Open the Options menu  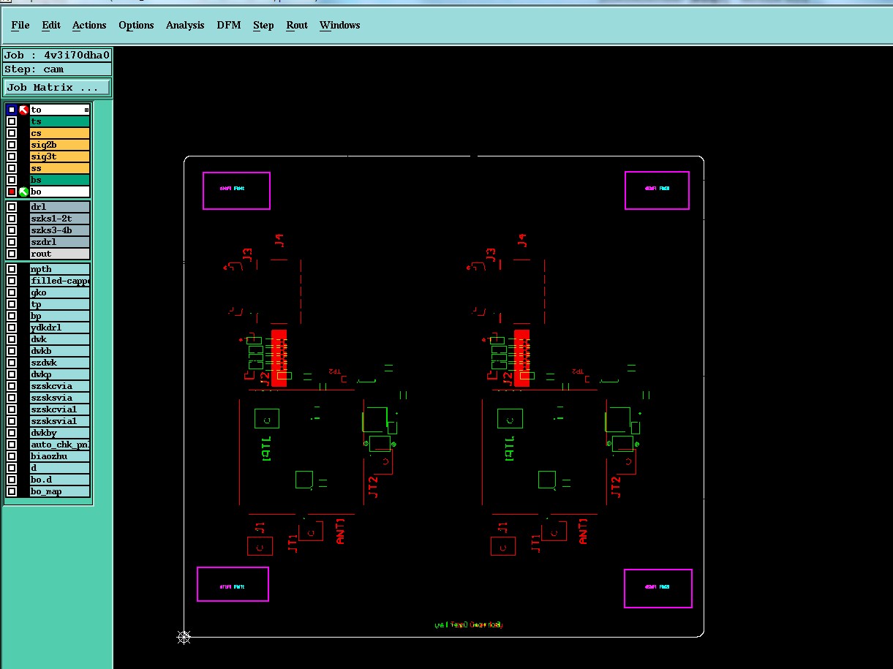[x=136, y=25]
